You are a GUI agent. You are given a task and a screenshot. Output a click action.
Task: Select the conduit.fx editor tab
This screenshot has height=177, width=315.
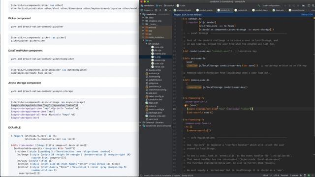(x=224, y=10)
